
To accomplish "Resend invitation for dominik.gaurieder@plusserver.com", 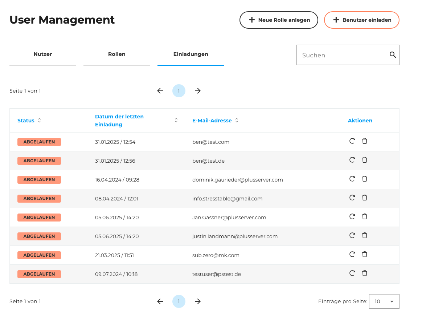I will click(x=352, y=179).
